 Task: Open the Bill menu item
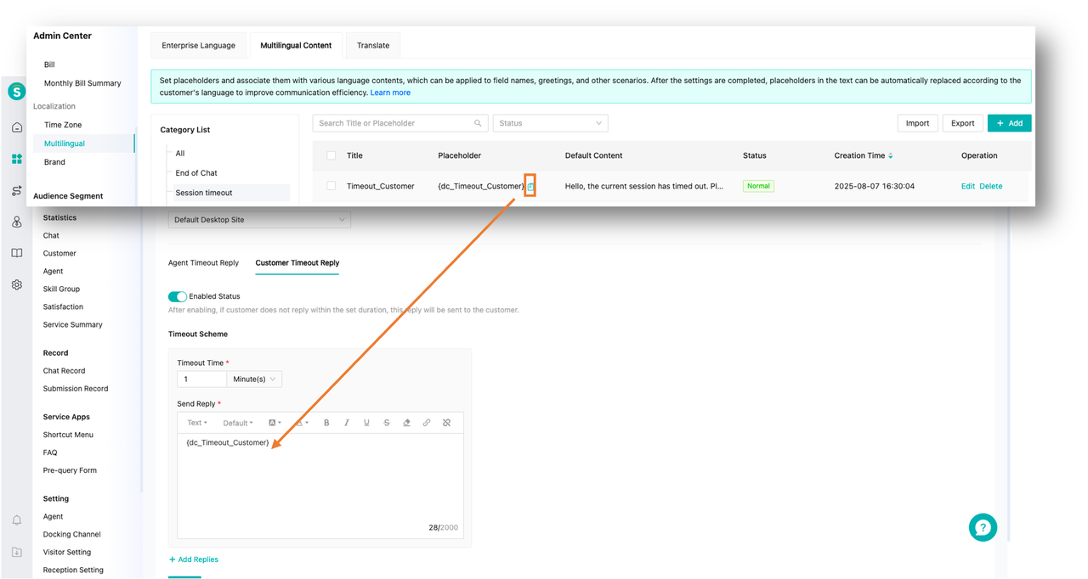click(49, 65)
